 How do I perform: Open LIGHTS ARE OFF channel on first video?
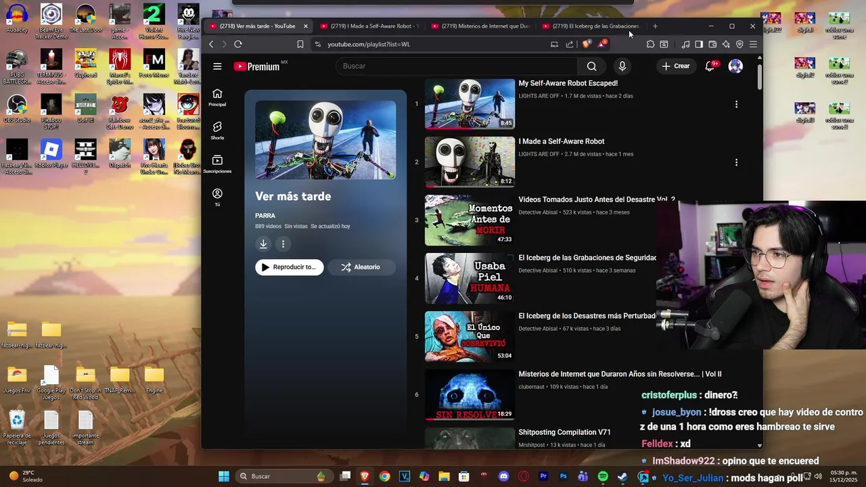[539, 96]
